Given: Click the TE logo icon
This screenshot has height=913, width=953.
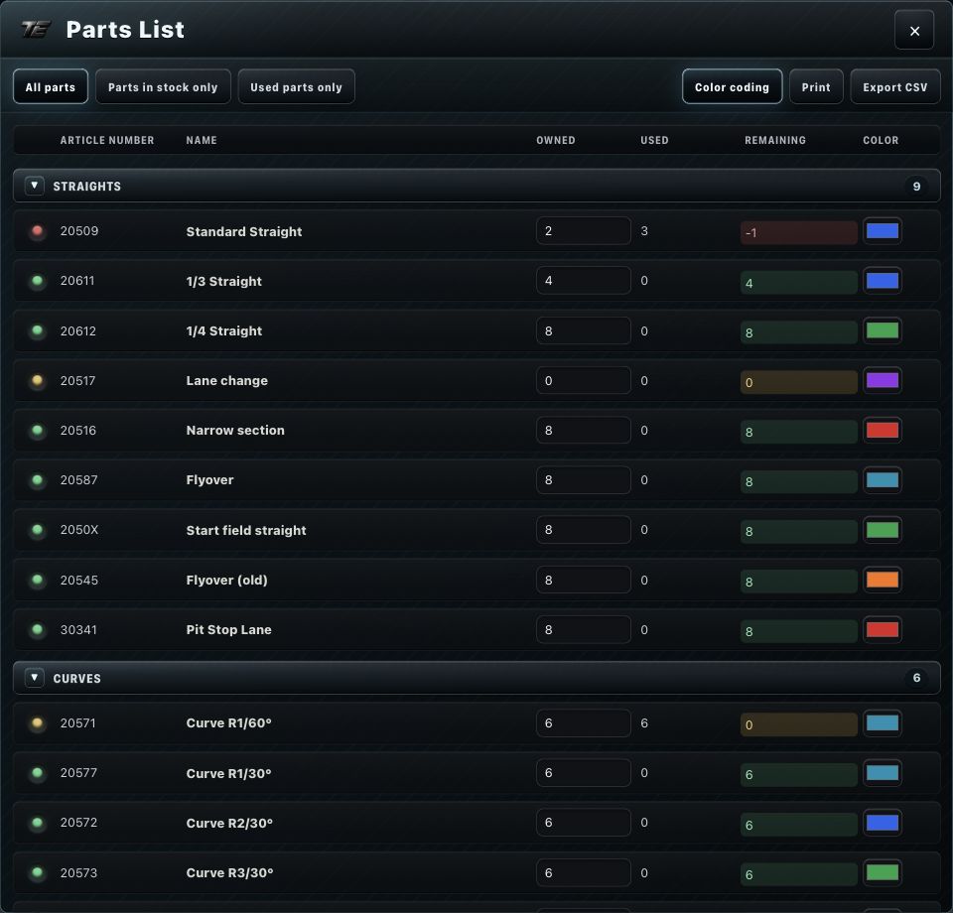Looking at the screenshot, I should (x=36, y=29).
